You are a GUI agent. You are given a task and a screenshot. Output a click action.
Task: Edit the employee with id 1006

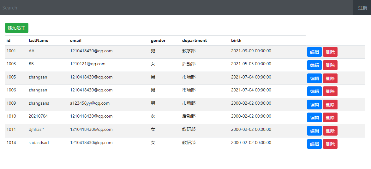[314, 91]
